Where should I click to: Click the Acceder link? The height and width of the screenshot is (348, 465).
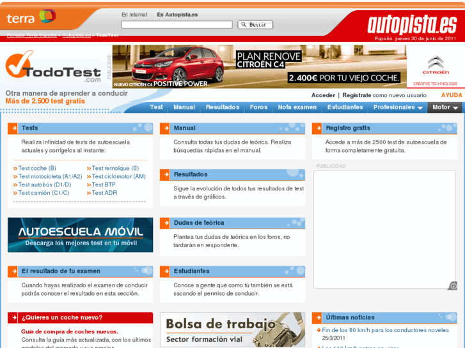323,95
